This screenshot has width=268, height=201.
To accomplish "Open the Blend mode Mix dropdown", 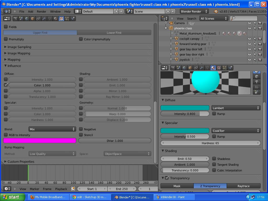I will [52, 129].
